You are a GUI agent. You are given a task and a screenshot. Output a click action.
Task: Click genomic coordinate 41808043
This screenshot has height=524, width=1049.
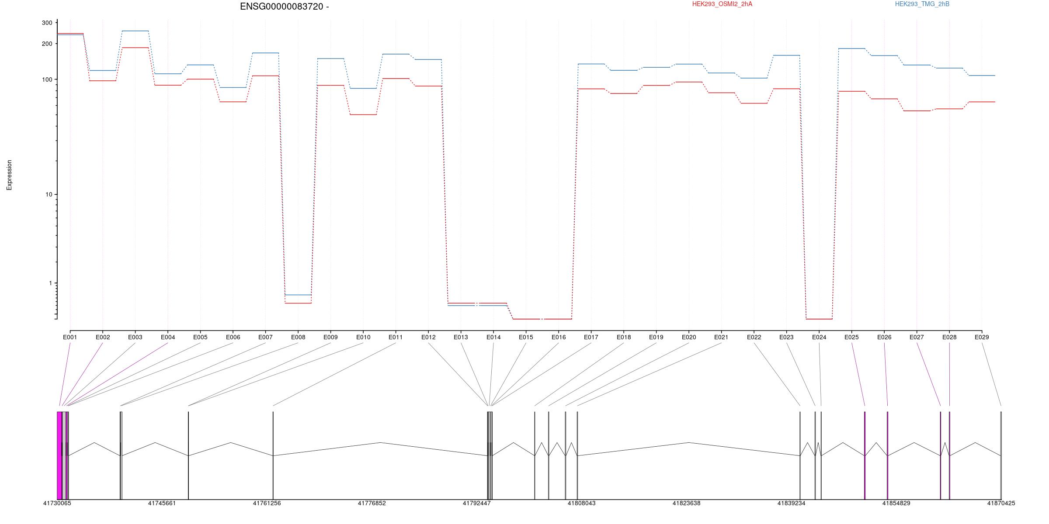click(x=581, y=503)
